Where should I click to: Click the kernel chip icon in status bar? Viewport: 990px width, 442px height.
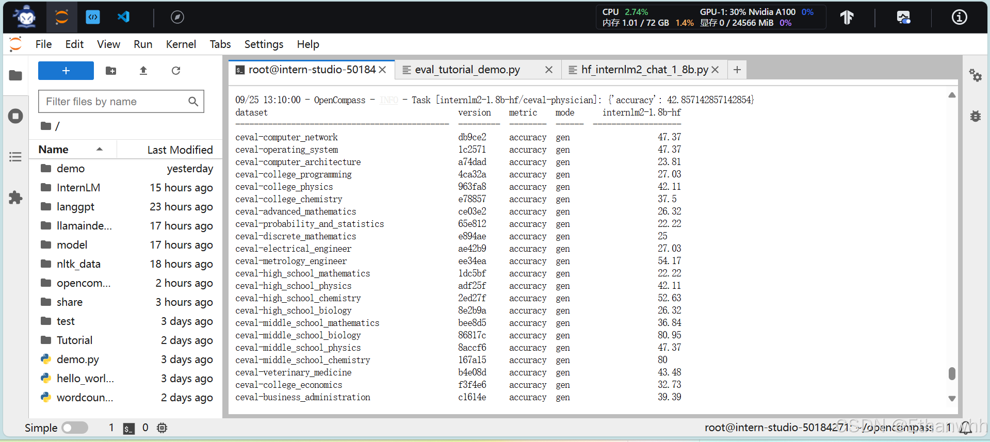[162, 428]
